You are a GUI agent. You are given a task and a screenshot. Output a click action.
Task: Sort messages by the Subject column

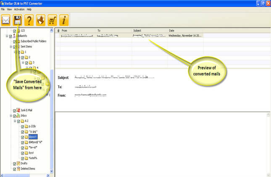tap(150, 31)
